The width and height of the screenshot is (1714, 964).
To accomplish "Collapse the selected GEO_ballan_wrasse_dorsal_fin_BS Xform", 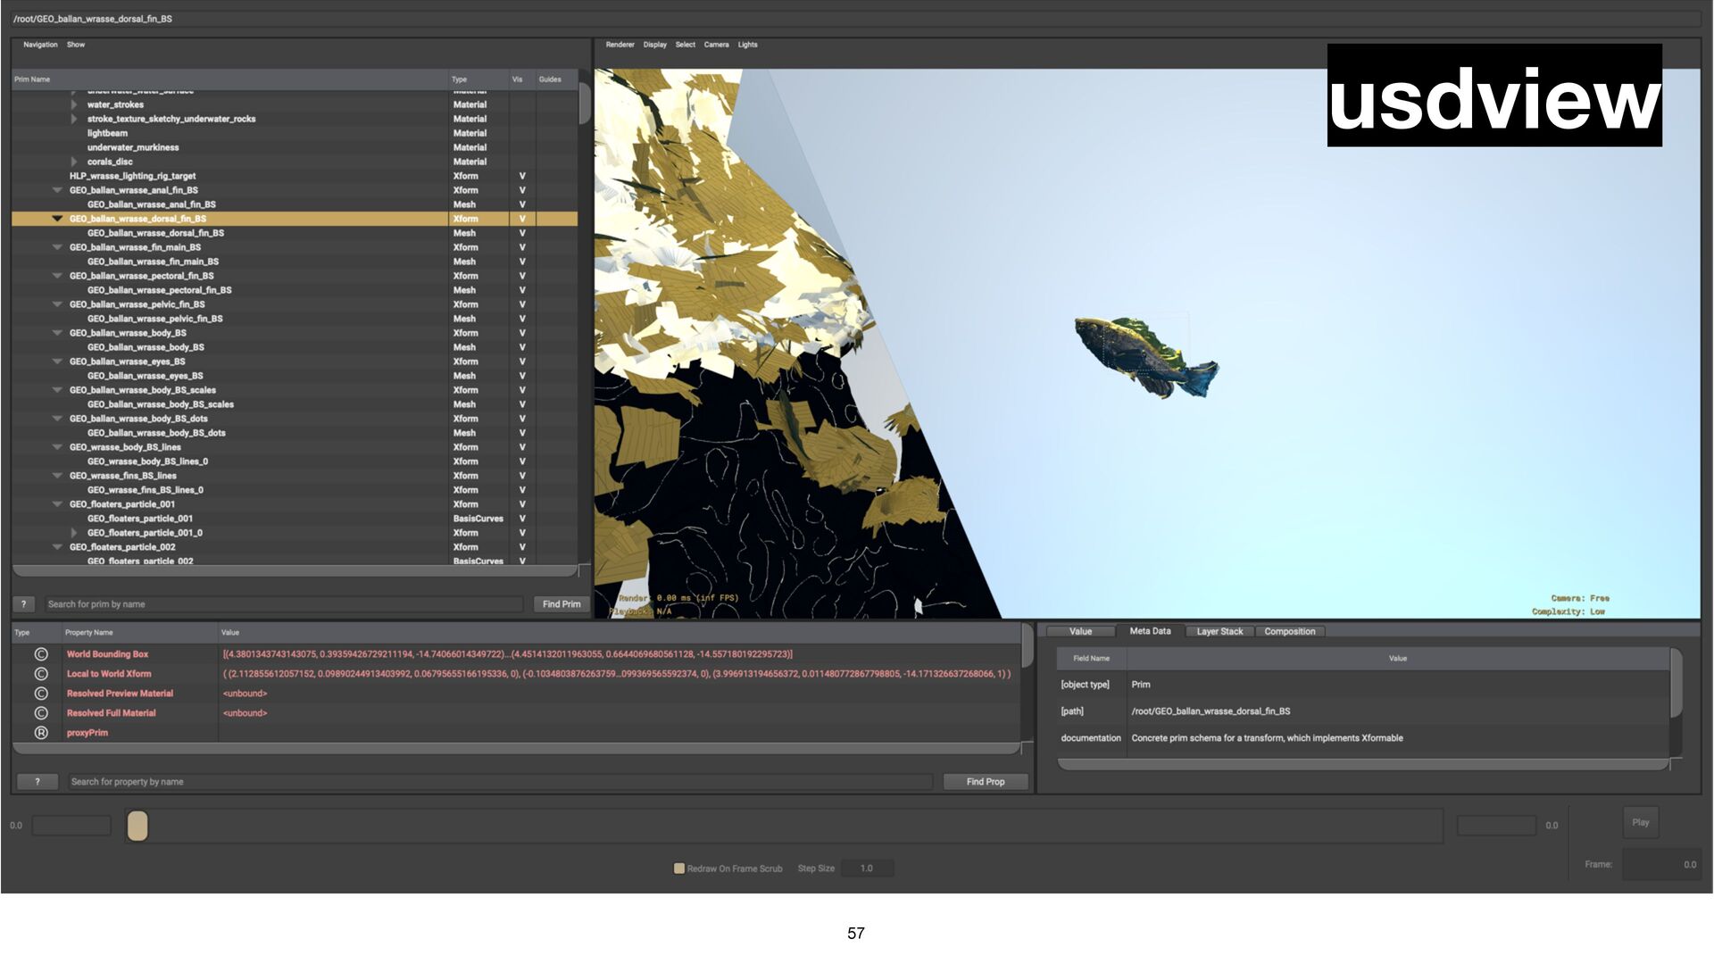I will coord(57,219).
